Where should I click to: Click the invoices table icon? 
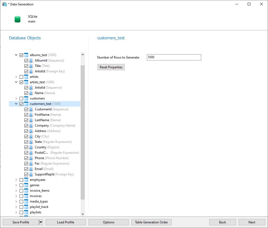(26, 196)
